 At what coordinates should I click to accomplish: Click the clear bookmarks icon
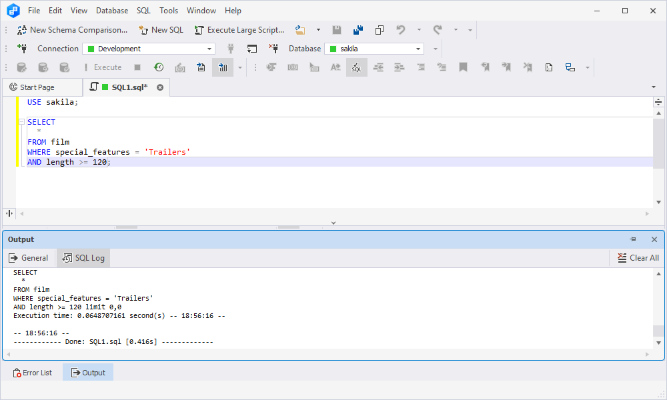pyautogui.click(x=528, y=67)
